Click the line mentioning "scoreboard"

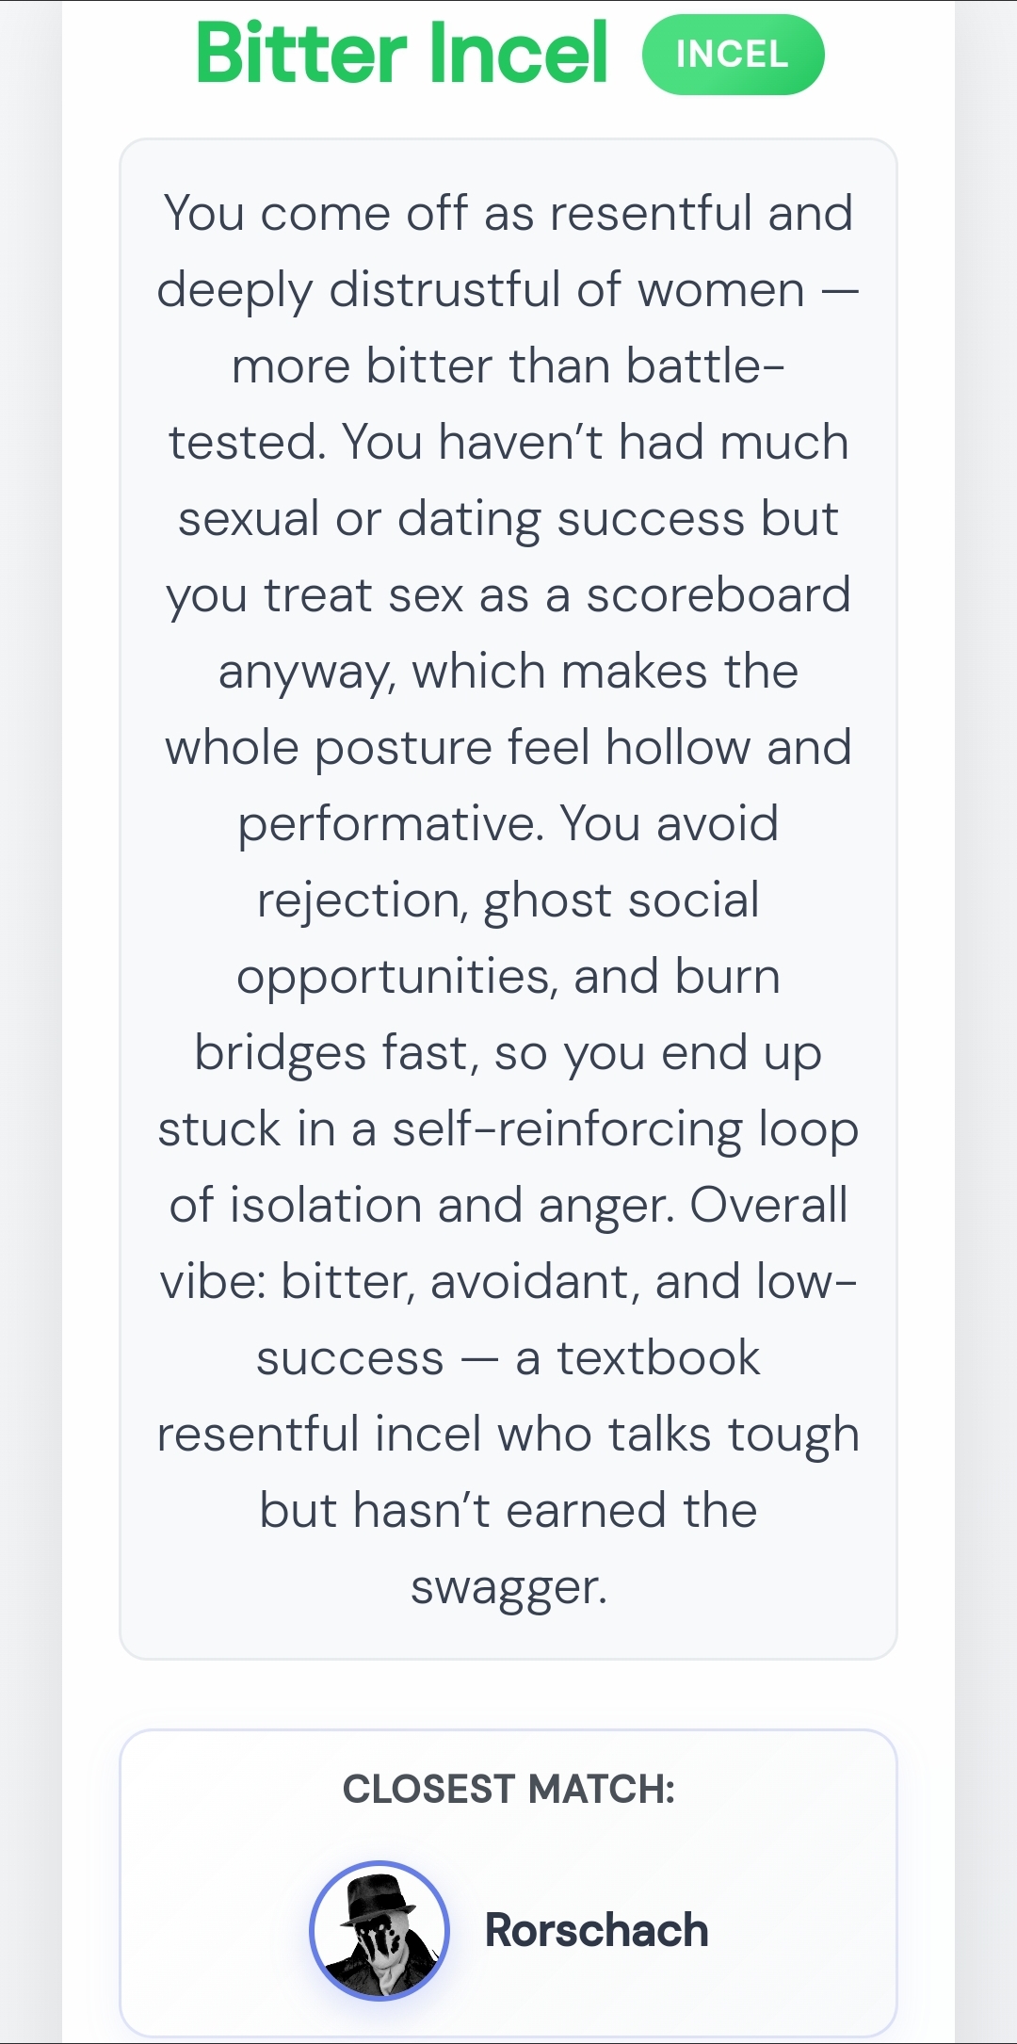tap(508, 595)
